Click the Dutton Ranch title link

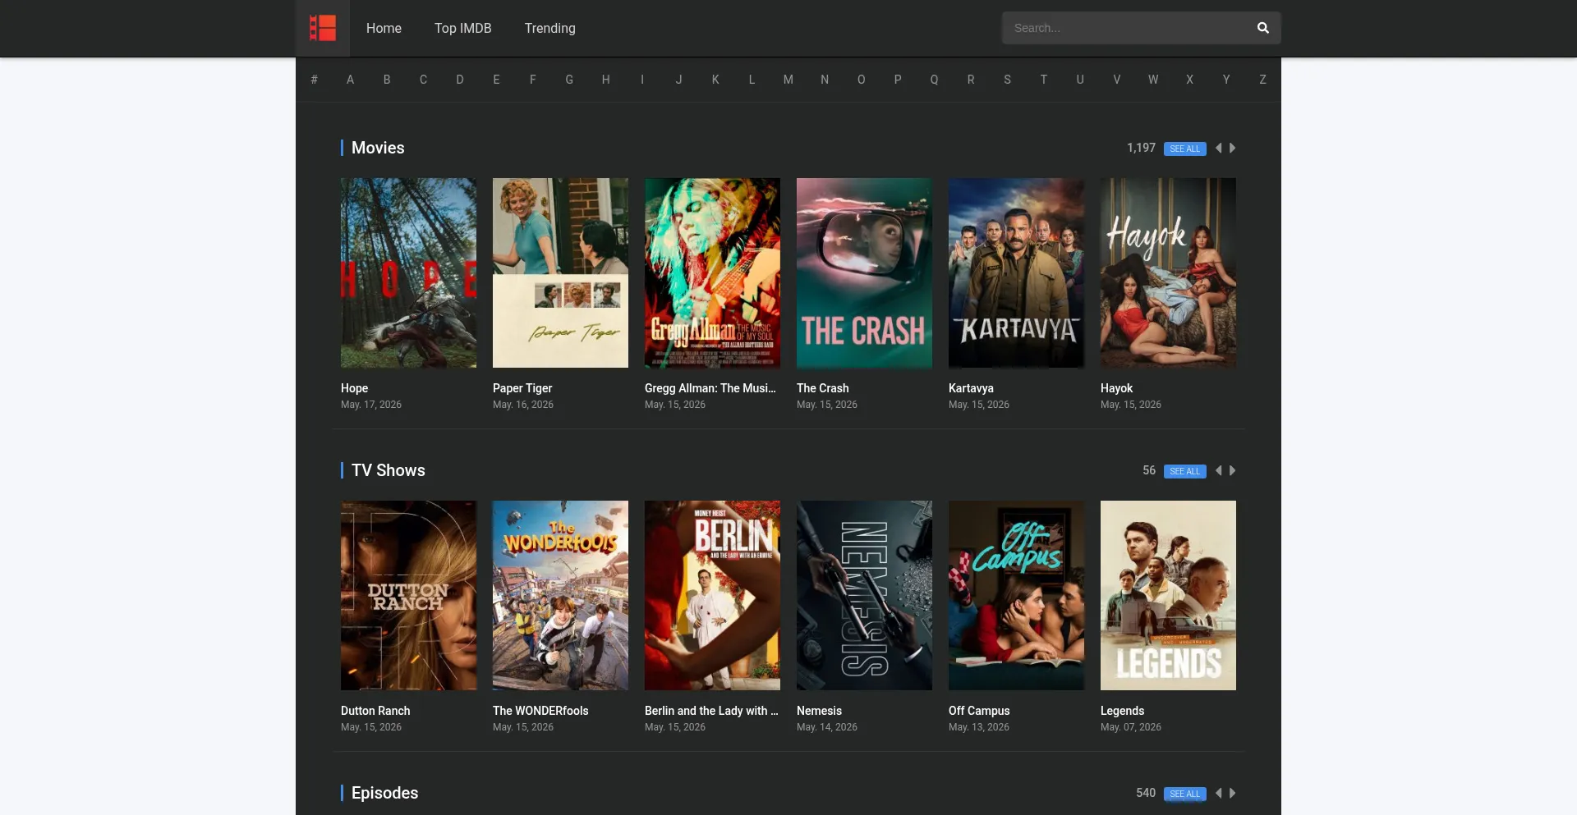pyautogui.click(x=375, y=711)
